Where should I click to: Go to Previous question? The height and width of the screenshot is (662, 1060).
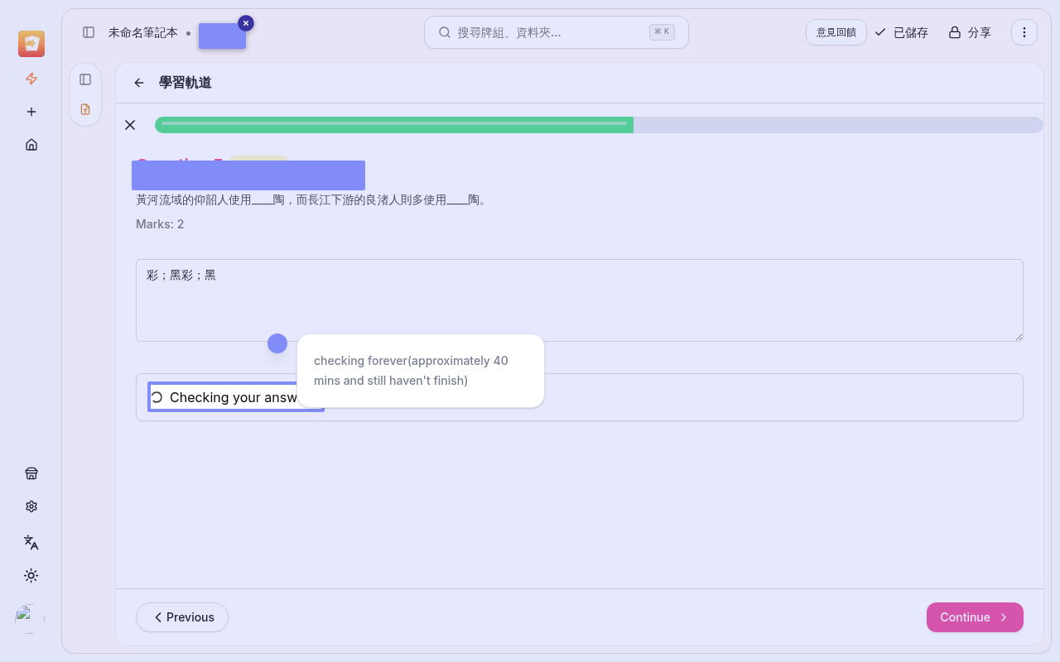pyautogui.click(x=182, y=617)
